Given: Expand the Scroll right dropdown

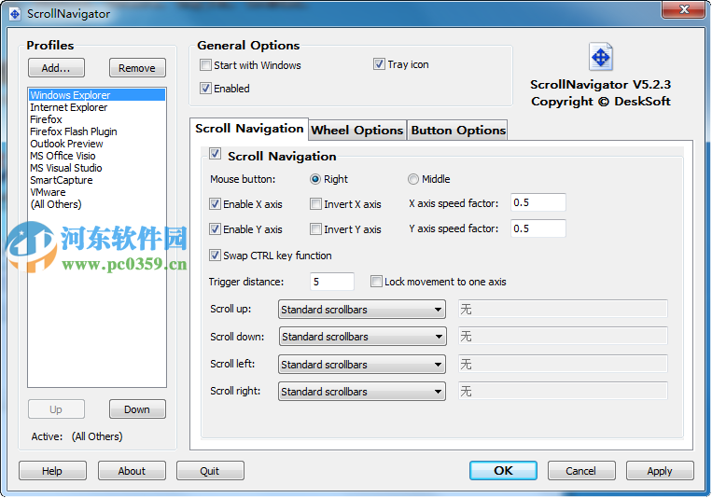Looking at the screenshot, I should tap(362, 392).
